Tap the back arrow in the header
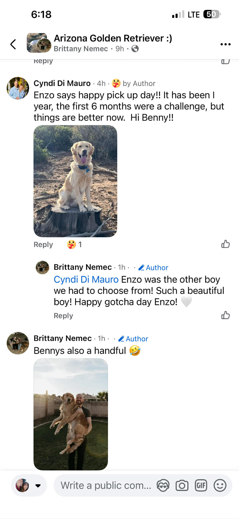This screenshot has width=239, height=519. (13, 44)
